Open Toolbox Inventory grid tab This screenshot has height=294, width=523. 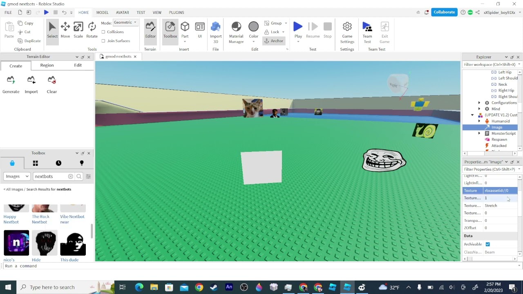click(x=35, y=163)
